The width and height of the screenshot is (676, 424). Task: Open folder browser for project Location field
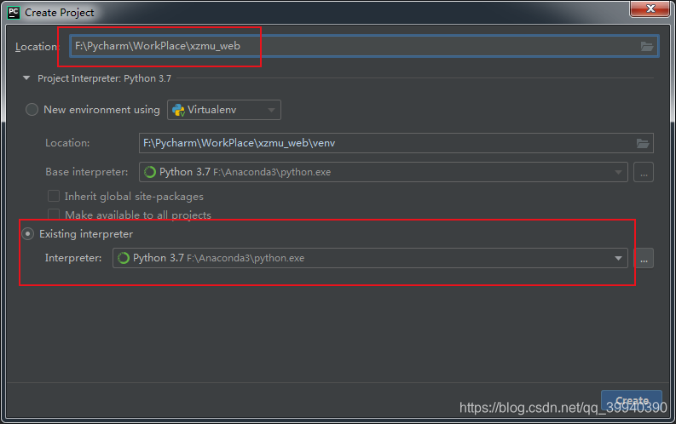pyautogui.click(x=647, y=47)
